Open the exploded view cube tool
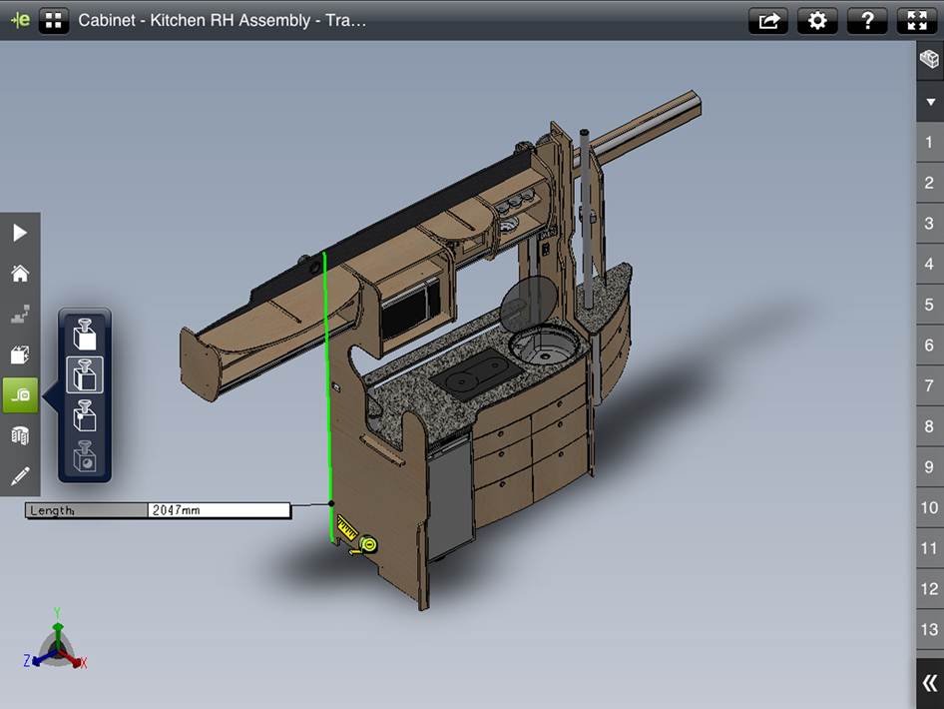 pyautogui.click(x=20, y=354)
